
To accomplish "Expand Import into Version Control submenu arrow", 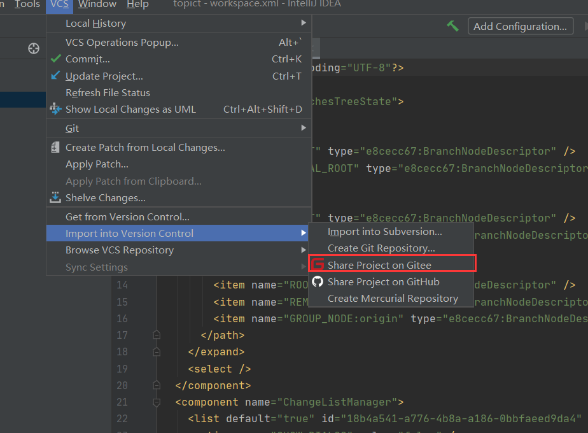I will coord(304,233).
